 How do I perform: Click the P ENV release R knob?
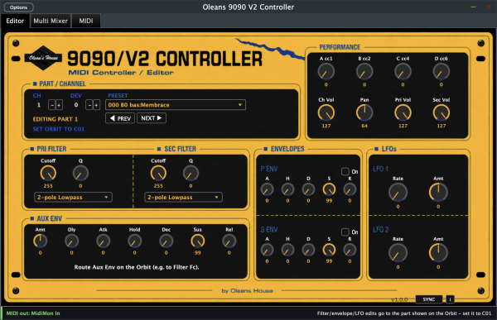coord(350,189)
